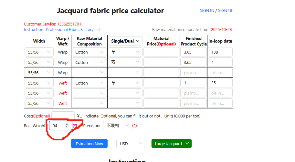The height and width of the screenshot is (162, 295).
Task: Increase Real Weight with spinner up arrow
Action: point(67,124)
